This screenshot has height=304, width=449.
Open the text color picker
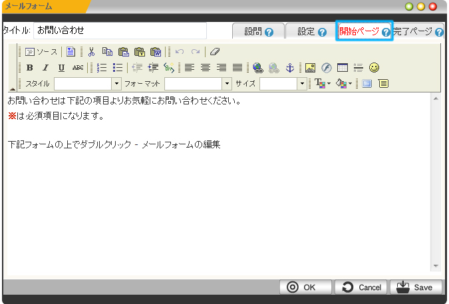(x=323, y=84)
